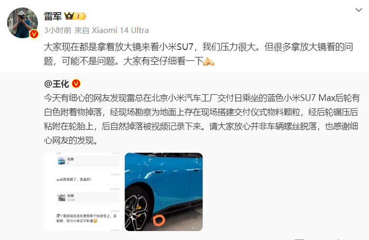Open the 雷军 username link

(53, 16)
